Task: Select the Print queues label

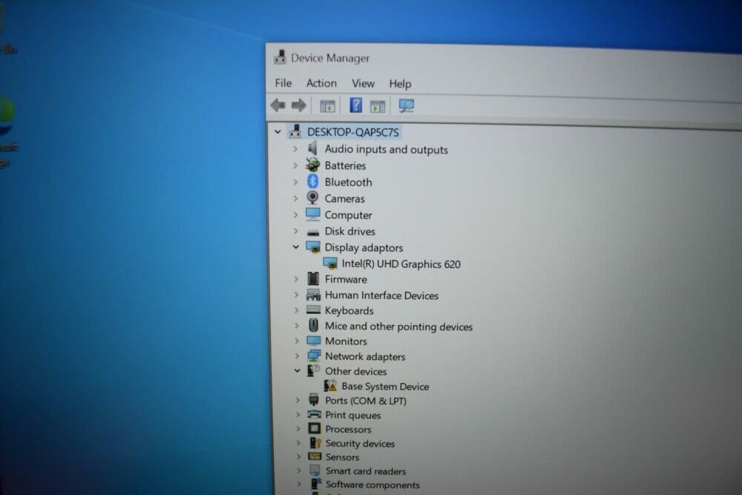Action: point(352,415)
